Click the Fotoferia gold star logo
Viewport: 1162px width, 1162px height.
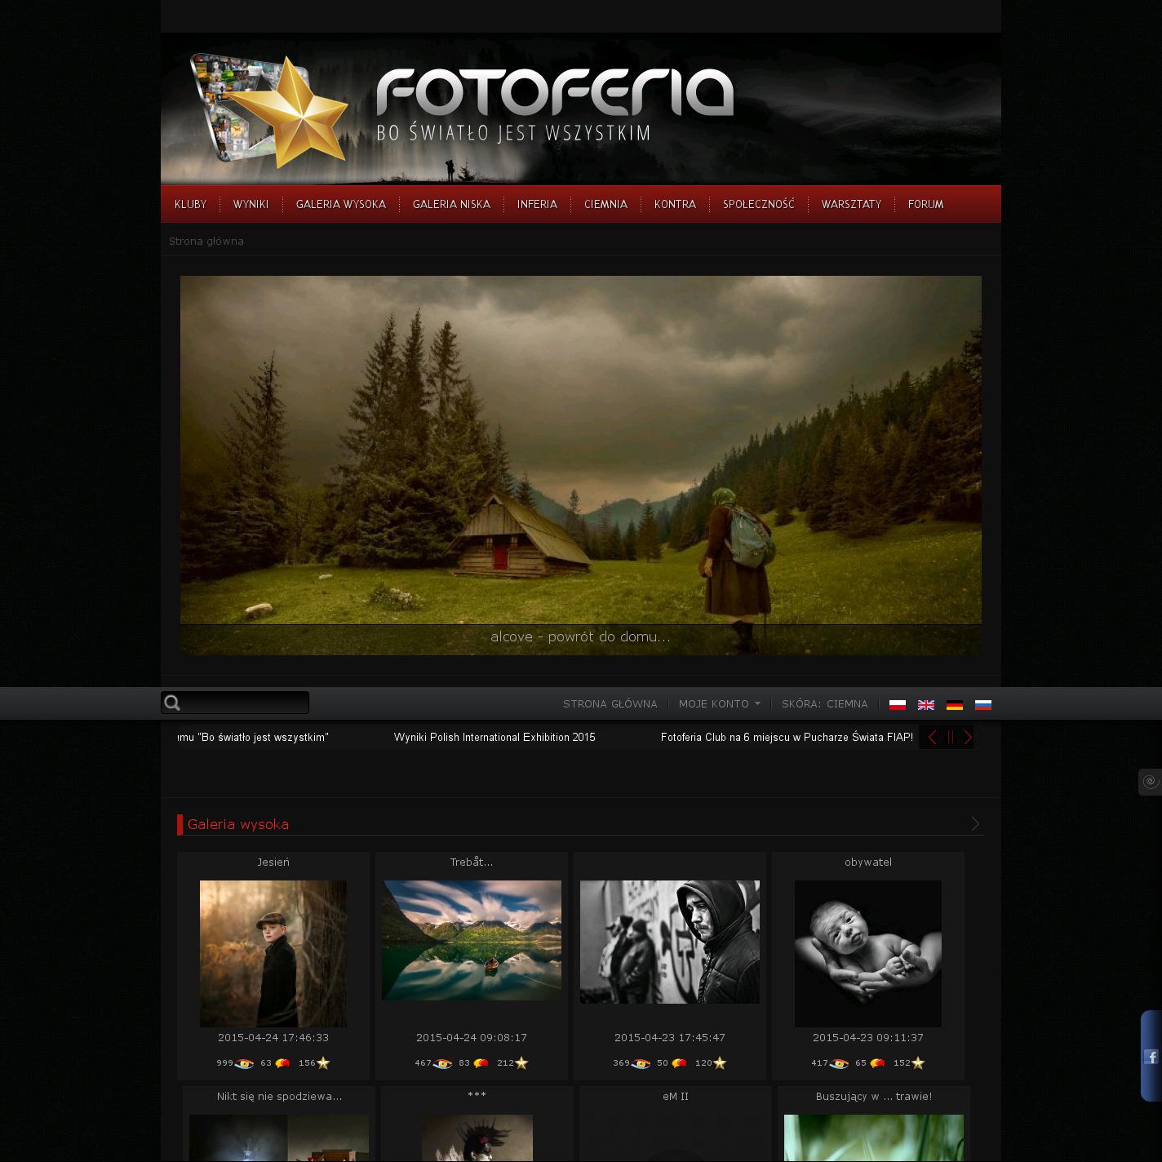[270, 112]
